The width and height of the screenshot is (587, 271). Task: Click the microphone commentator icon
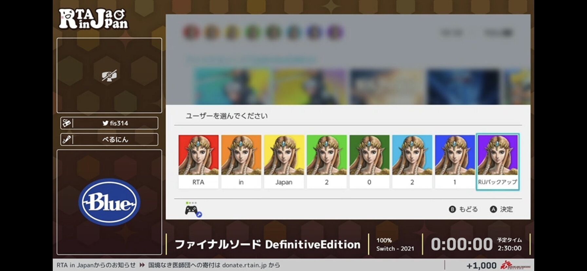(67, 139)
